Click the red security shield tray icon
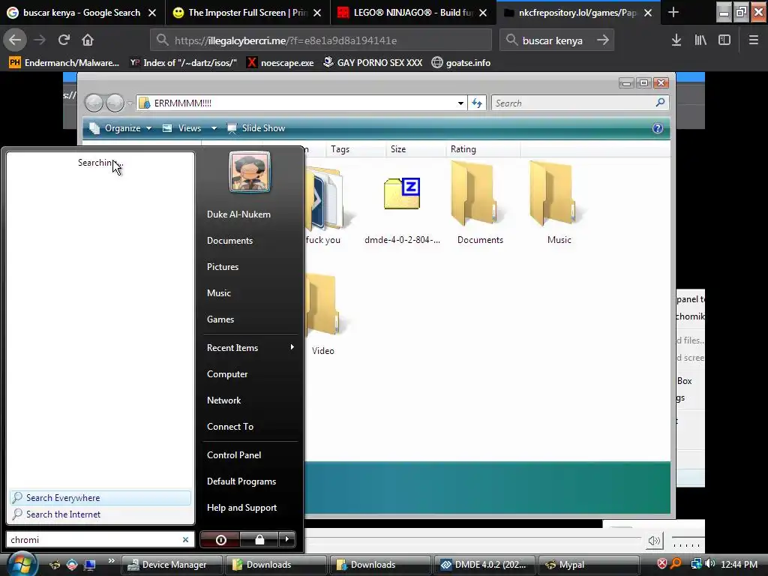 661,564
